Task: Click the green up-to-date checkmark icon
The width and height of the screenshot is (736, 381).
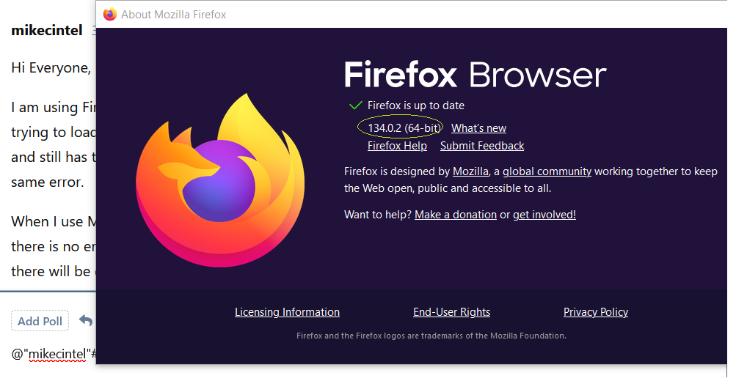Action: pyautogui.click(x=355, y=106)
